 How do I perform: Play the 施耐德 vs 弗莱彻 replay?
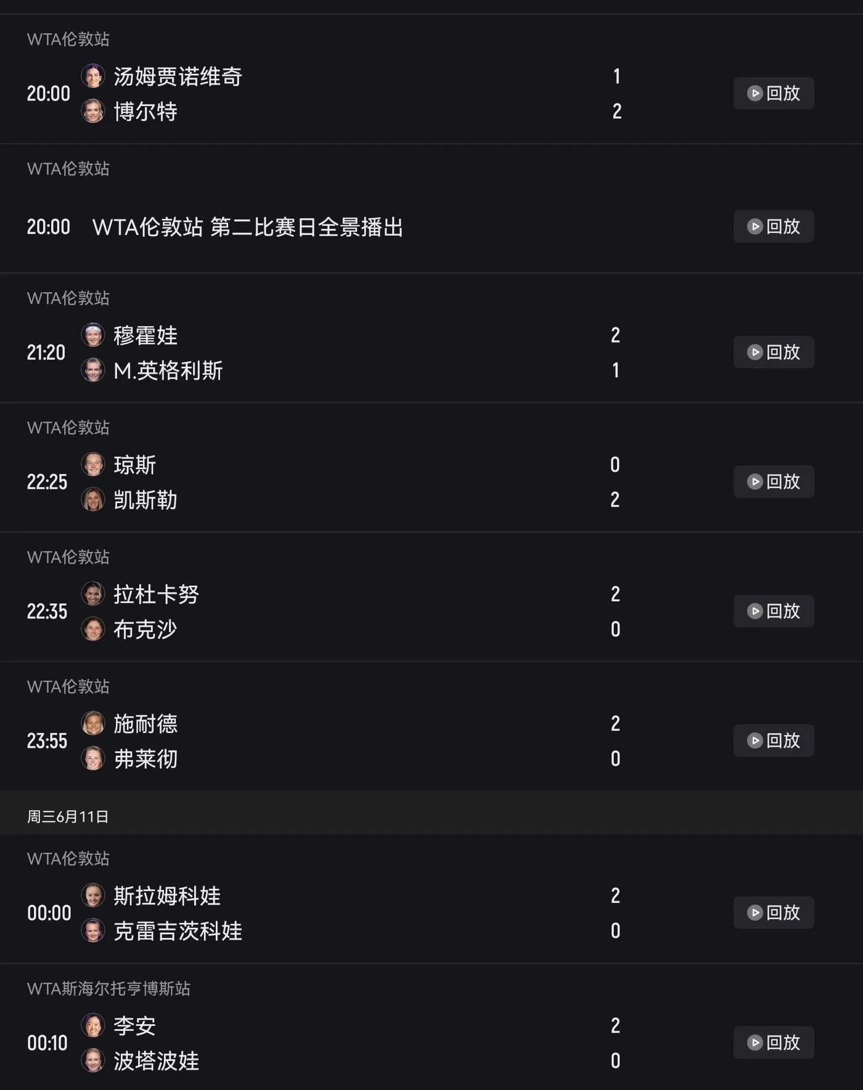tap(774, 740)
